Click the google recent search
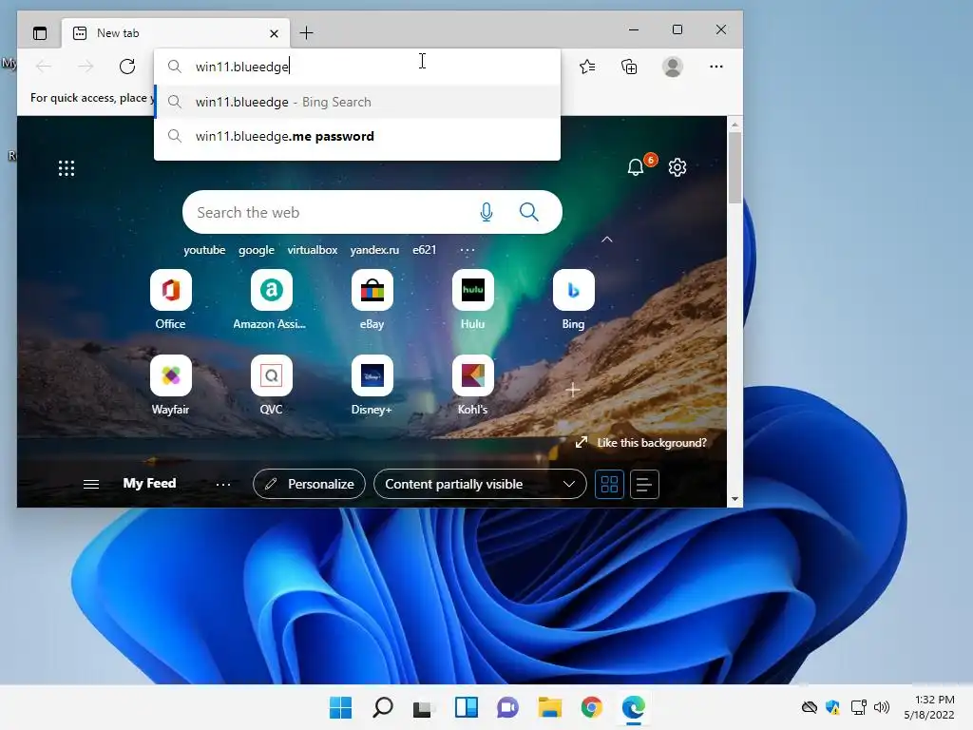This screenshot has width=973, height=730. pyautogui.click(x=257, y=250)
